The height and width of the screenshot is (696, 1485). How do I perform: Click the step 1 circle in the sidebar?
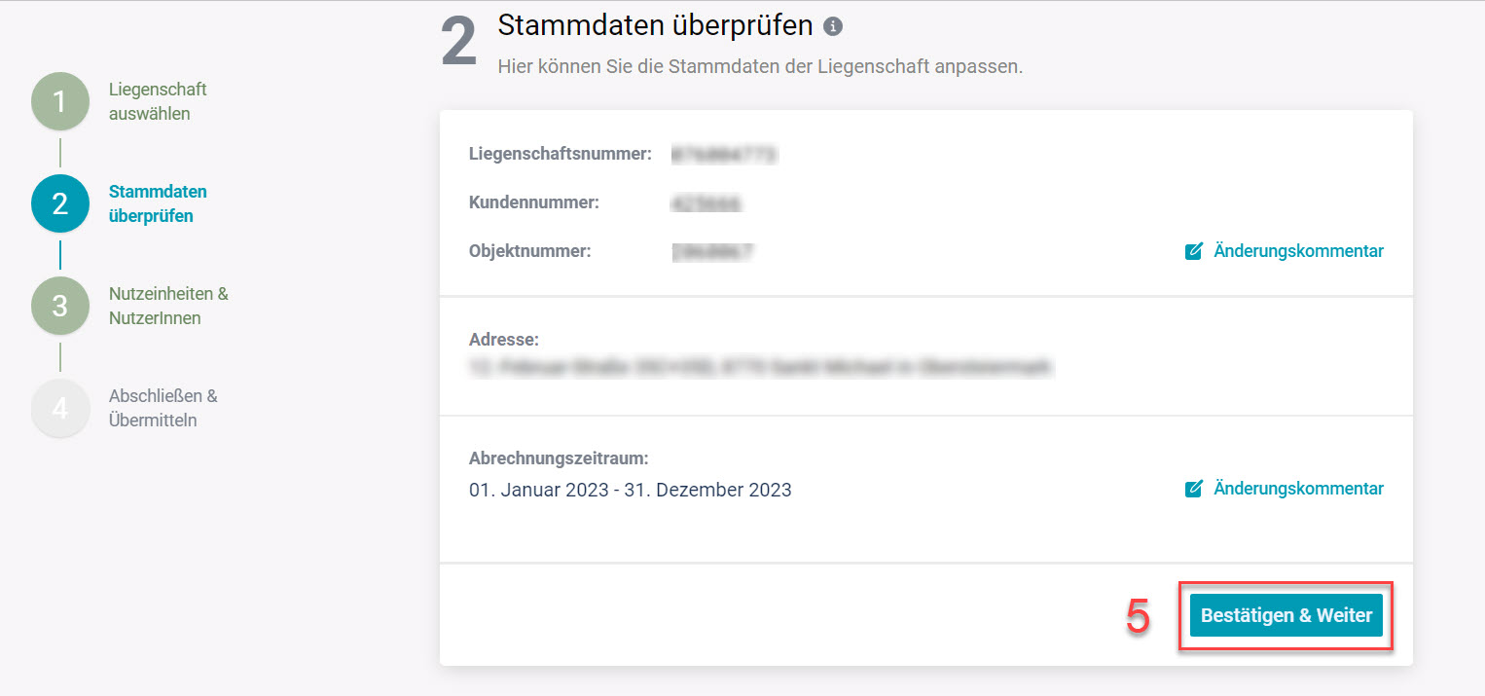[60, 101]
